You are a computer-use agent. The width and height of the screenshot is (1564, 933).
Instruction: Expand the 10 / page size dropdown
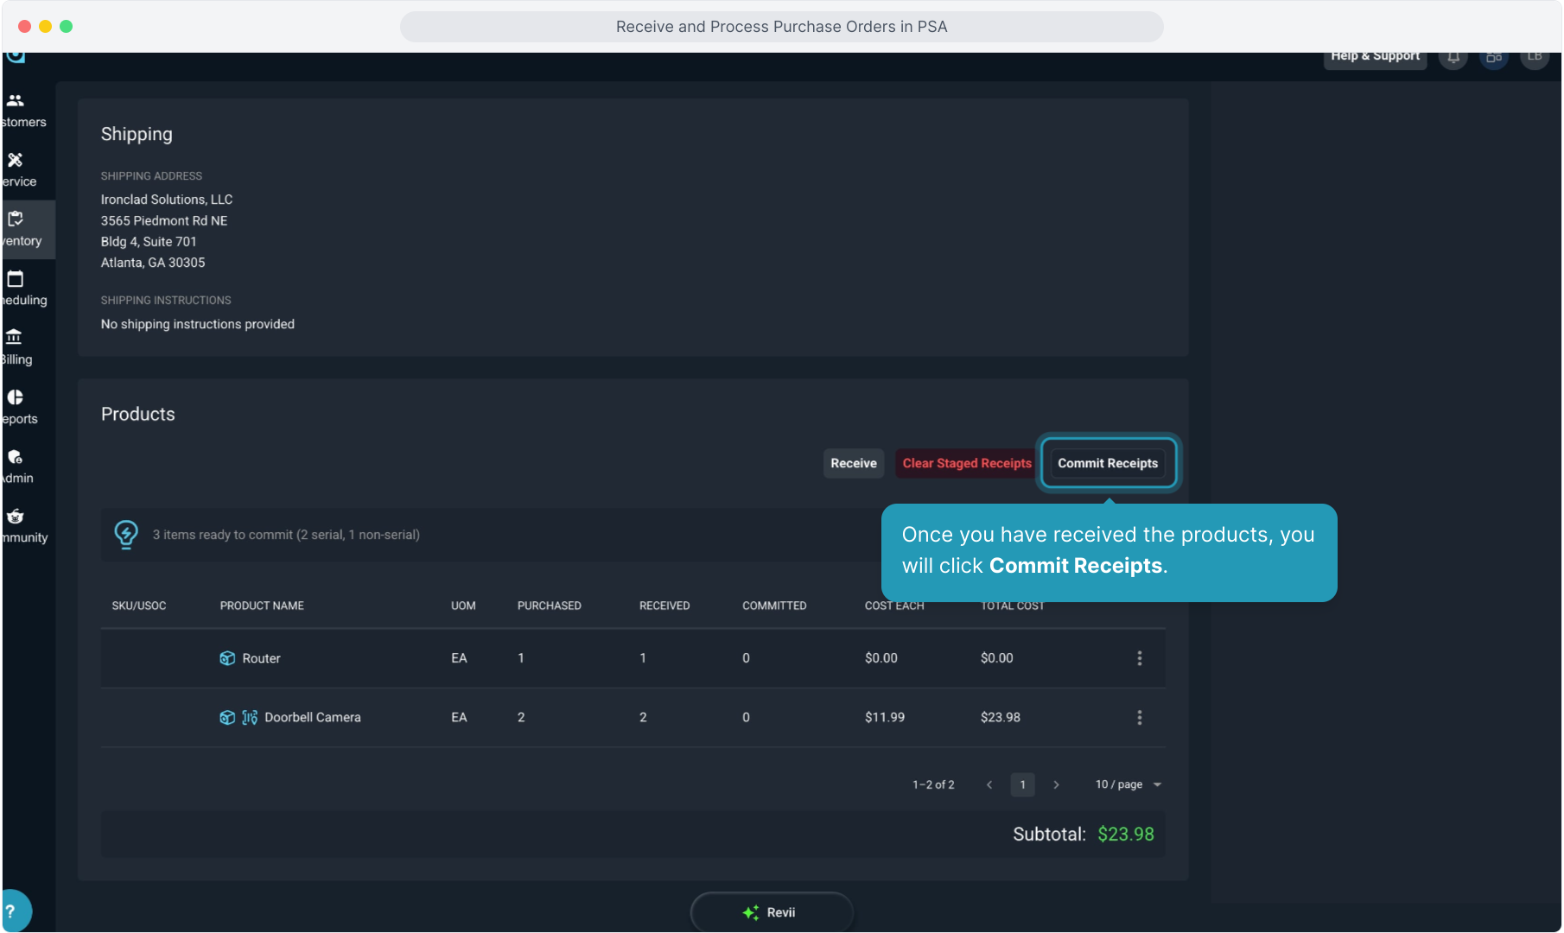1128,784
